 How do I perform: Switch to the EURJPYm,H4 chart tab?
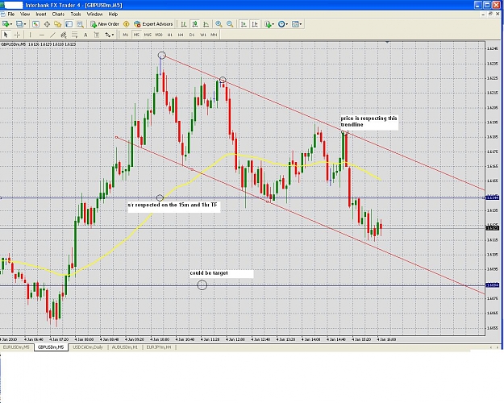[159, 347]
